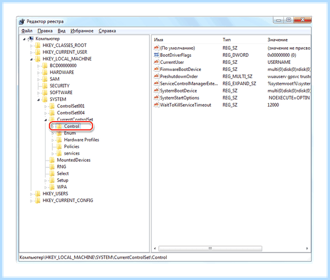The height and width of the screenshot is (280, 330).
Task: Open the Правка menu
Action: click(x=45, y=31)
